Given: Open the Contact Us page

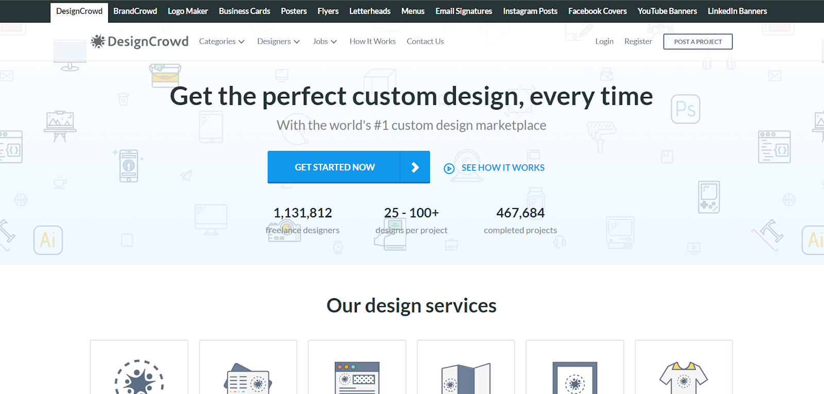Looking at the screenshot, I should click(x=425, y=42).
